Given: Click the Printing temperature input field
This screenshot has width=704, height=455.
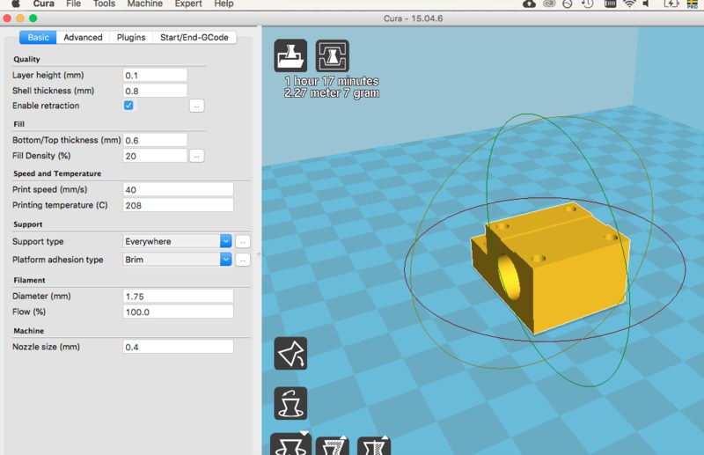Looking at the screenshot, I should coord(178,205).
